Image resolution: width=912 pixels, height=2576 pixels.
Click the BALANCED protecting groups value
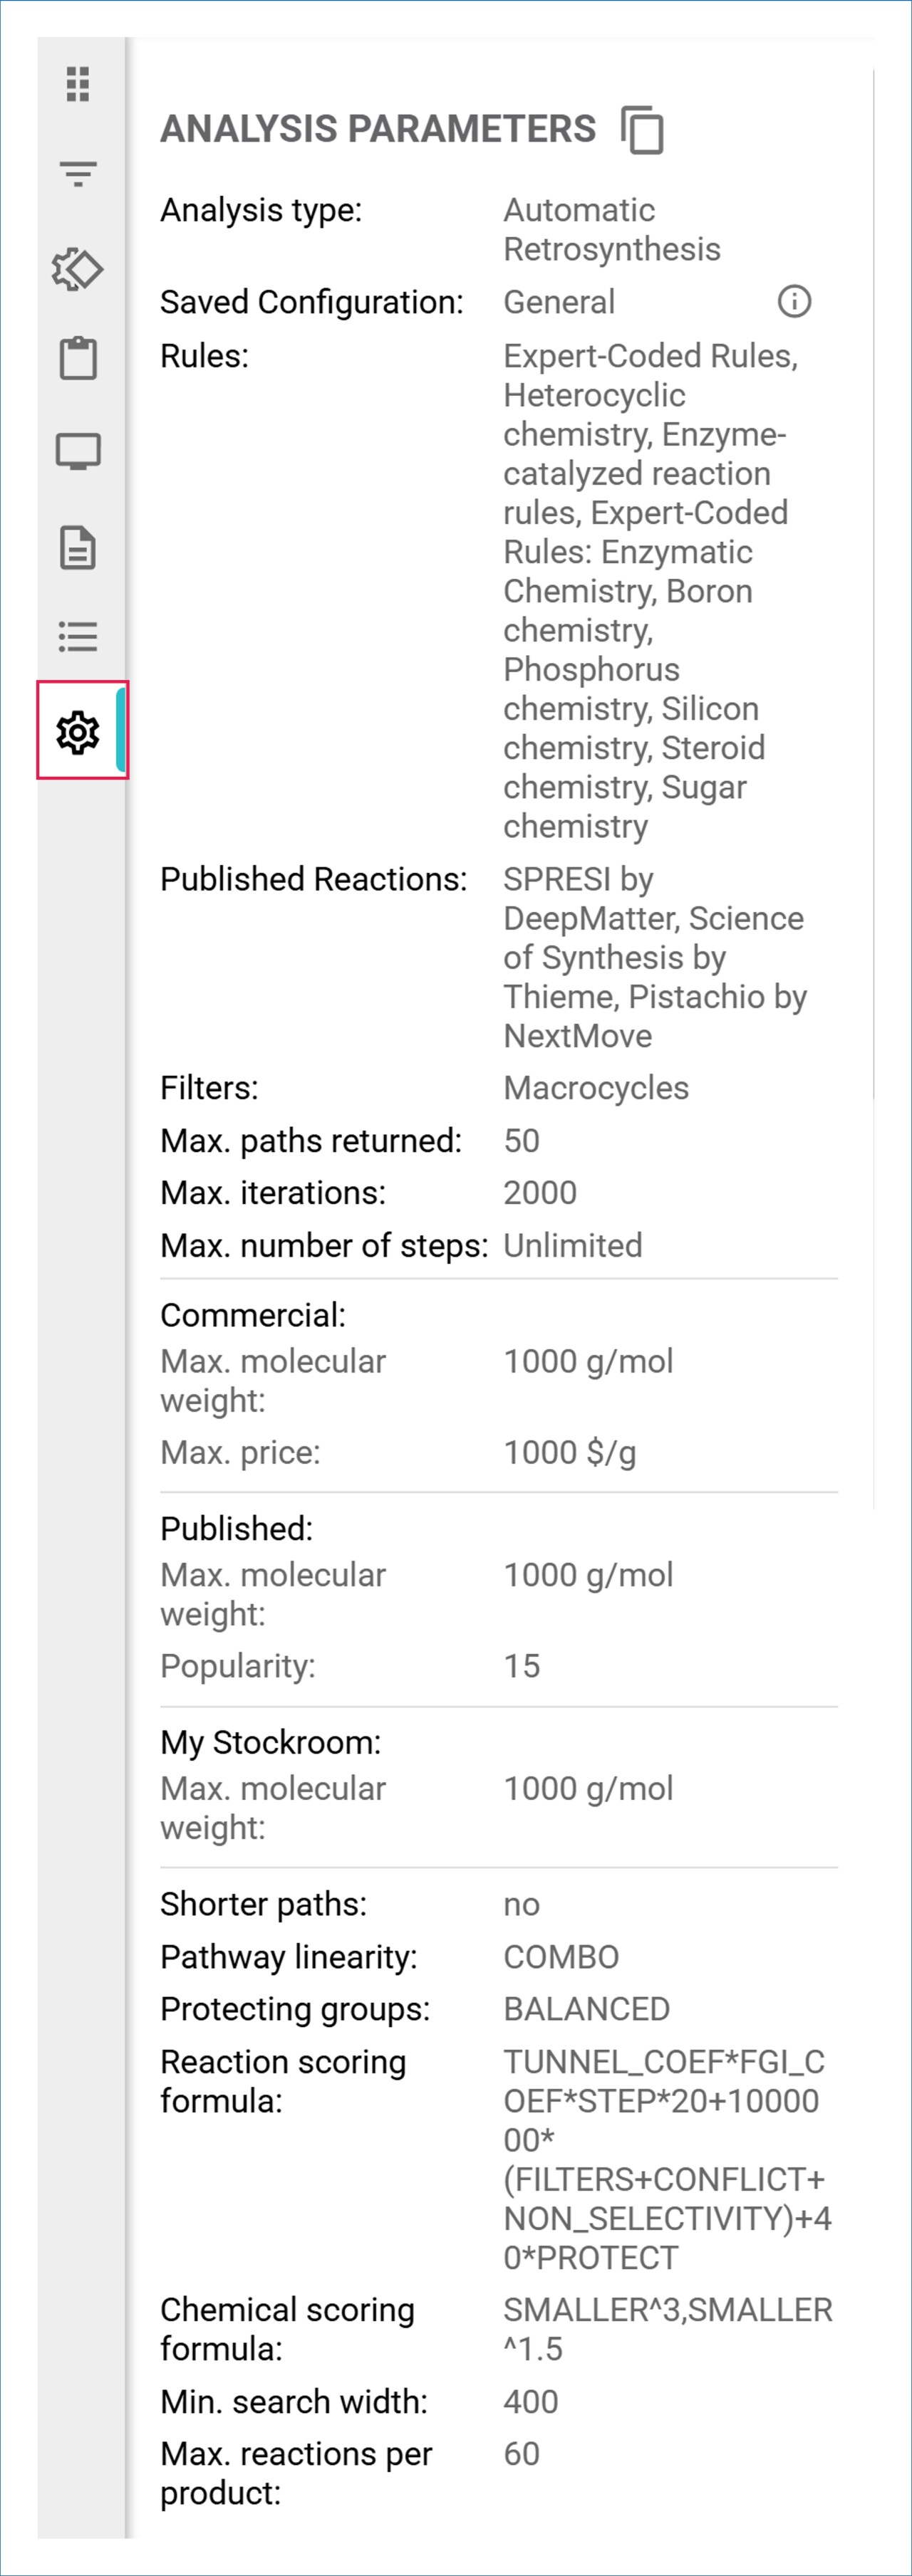(x=586, y=2009)
